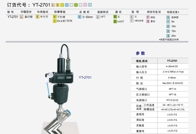Screen dimensions: 196x134
Task: Click the blue YT-2701 product label
Action: click(x=85, y=77)
